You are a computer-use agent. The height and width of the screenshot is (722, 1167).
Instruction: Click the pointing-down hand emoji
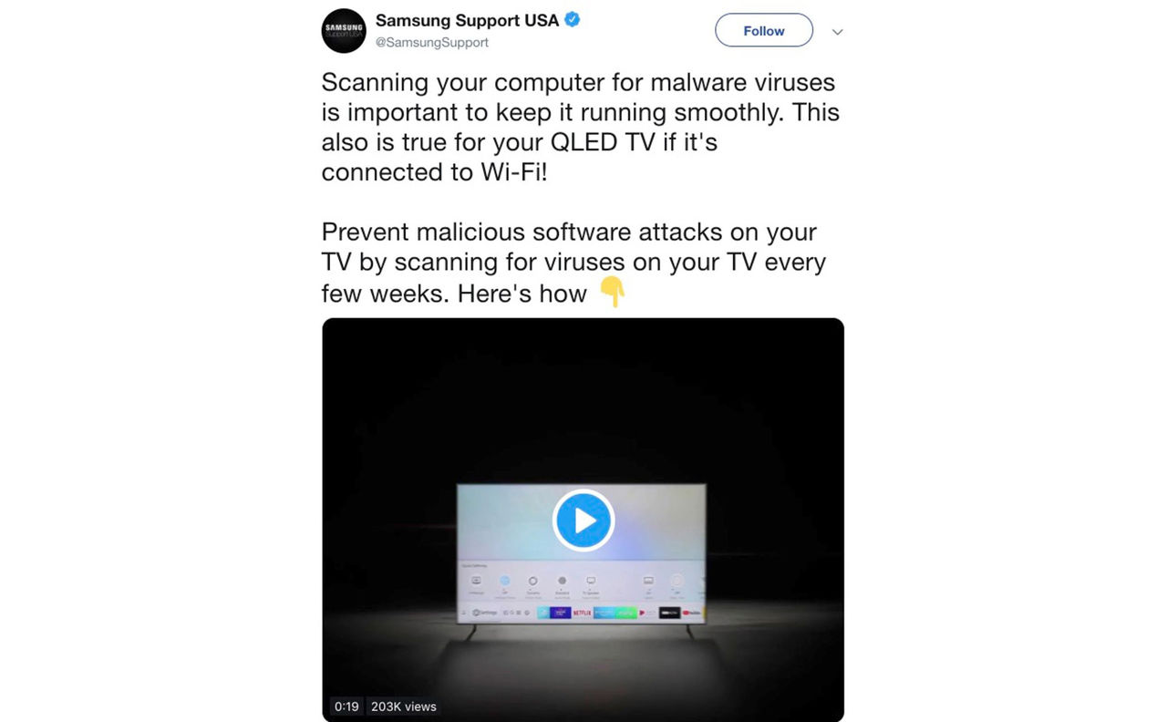pyautogui.click(x=613, y=293)
